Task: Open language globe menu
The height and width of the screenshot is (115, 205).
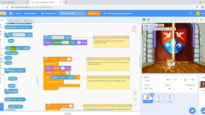Action: [12, 13]
